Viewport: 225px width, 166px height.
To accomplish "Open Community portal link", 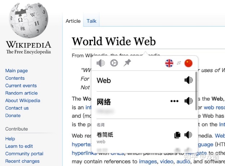I will click(24, 154).
